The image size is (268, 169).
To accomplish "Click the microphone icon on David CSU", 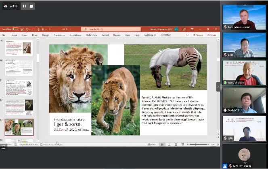I will click(x=225, y=110).
